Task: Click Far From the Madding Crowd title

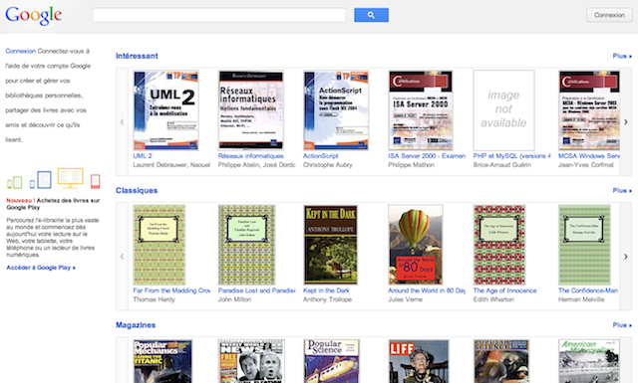Action: pyautogui.click(x=171, y=290)
